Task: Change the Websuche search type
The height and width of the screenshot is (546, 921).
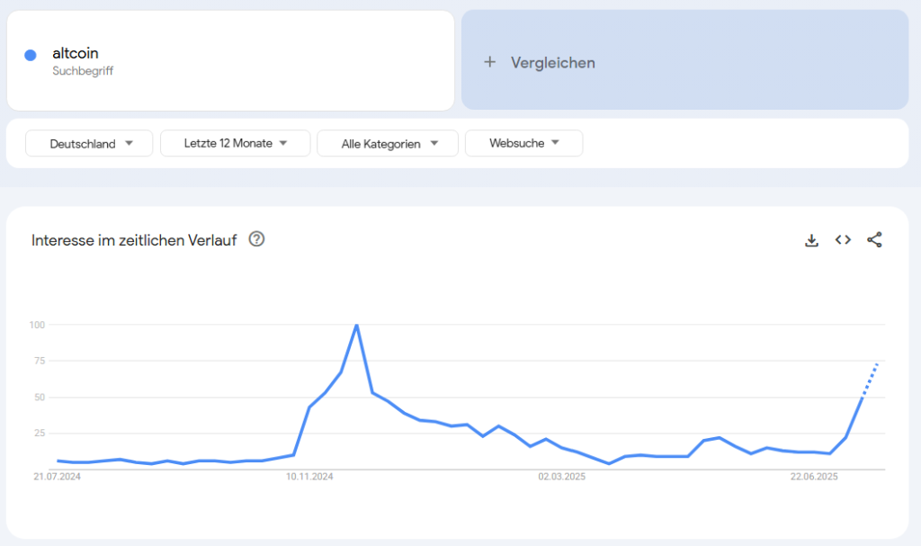Action: (524, 143)
